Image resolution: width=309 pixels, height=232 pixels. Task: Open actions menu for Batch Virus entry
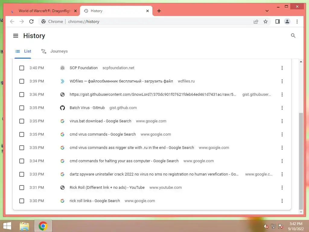[282, 108]
